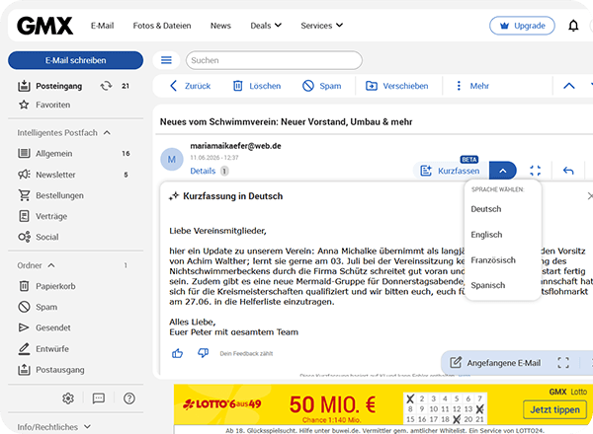Screen dimensions: 593x434
Task: Open Fotos & Dateien in top navigation
Action: pyautogui.click(x=162, y=26)
